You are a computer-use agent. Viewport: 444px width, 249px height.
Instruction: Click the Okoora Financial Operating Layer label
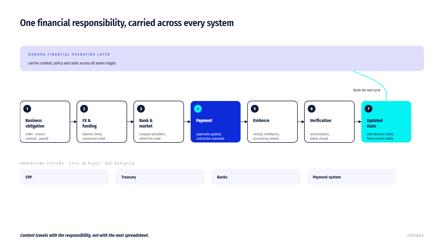tap(69, 55)
